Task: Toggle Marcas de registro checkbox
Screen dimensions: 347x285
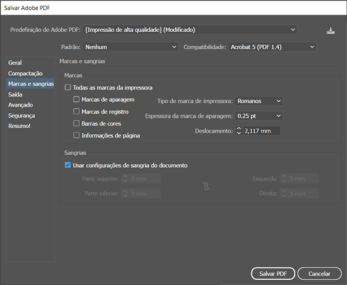Action: pyautogui.click(x=76, y=112)
